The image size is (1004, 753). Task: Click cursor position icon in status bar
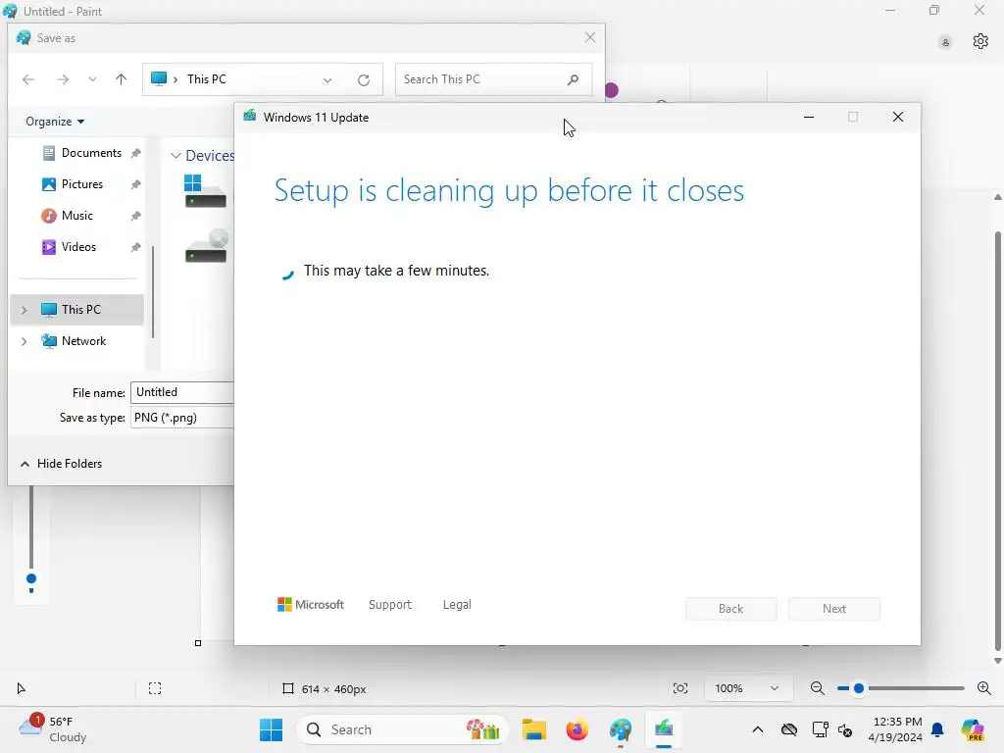[x=22, y=688]
